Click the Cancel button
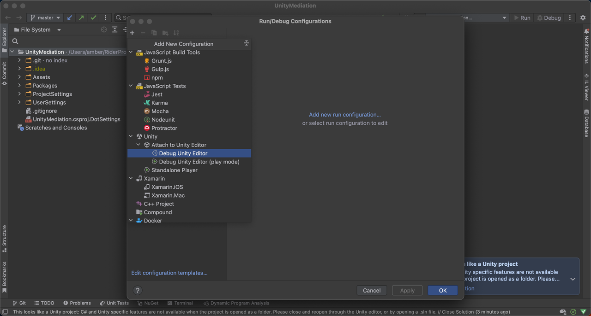The image size is (591, 316). click(x=372, y=290)
